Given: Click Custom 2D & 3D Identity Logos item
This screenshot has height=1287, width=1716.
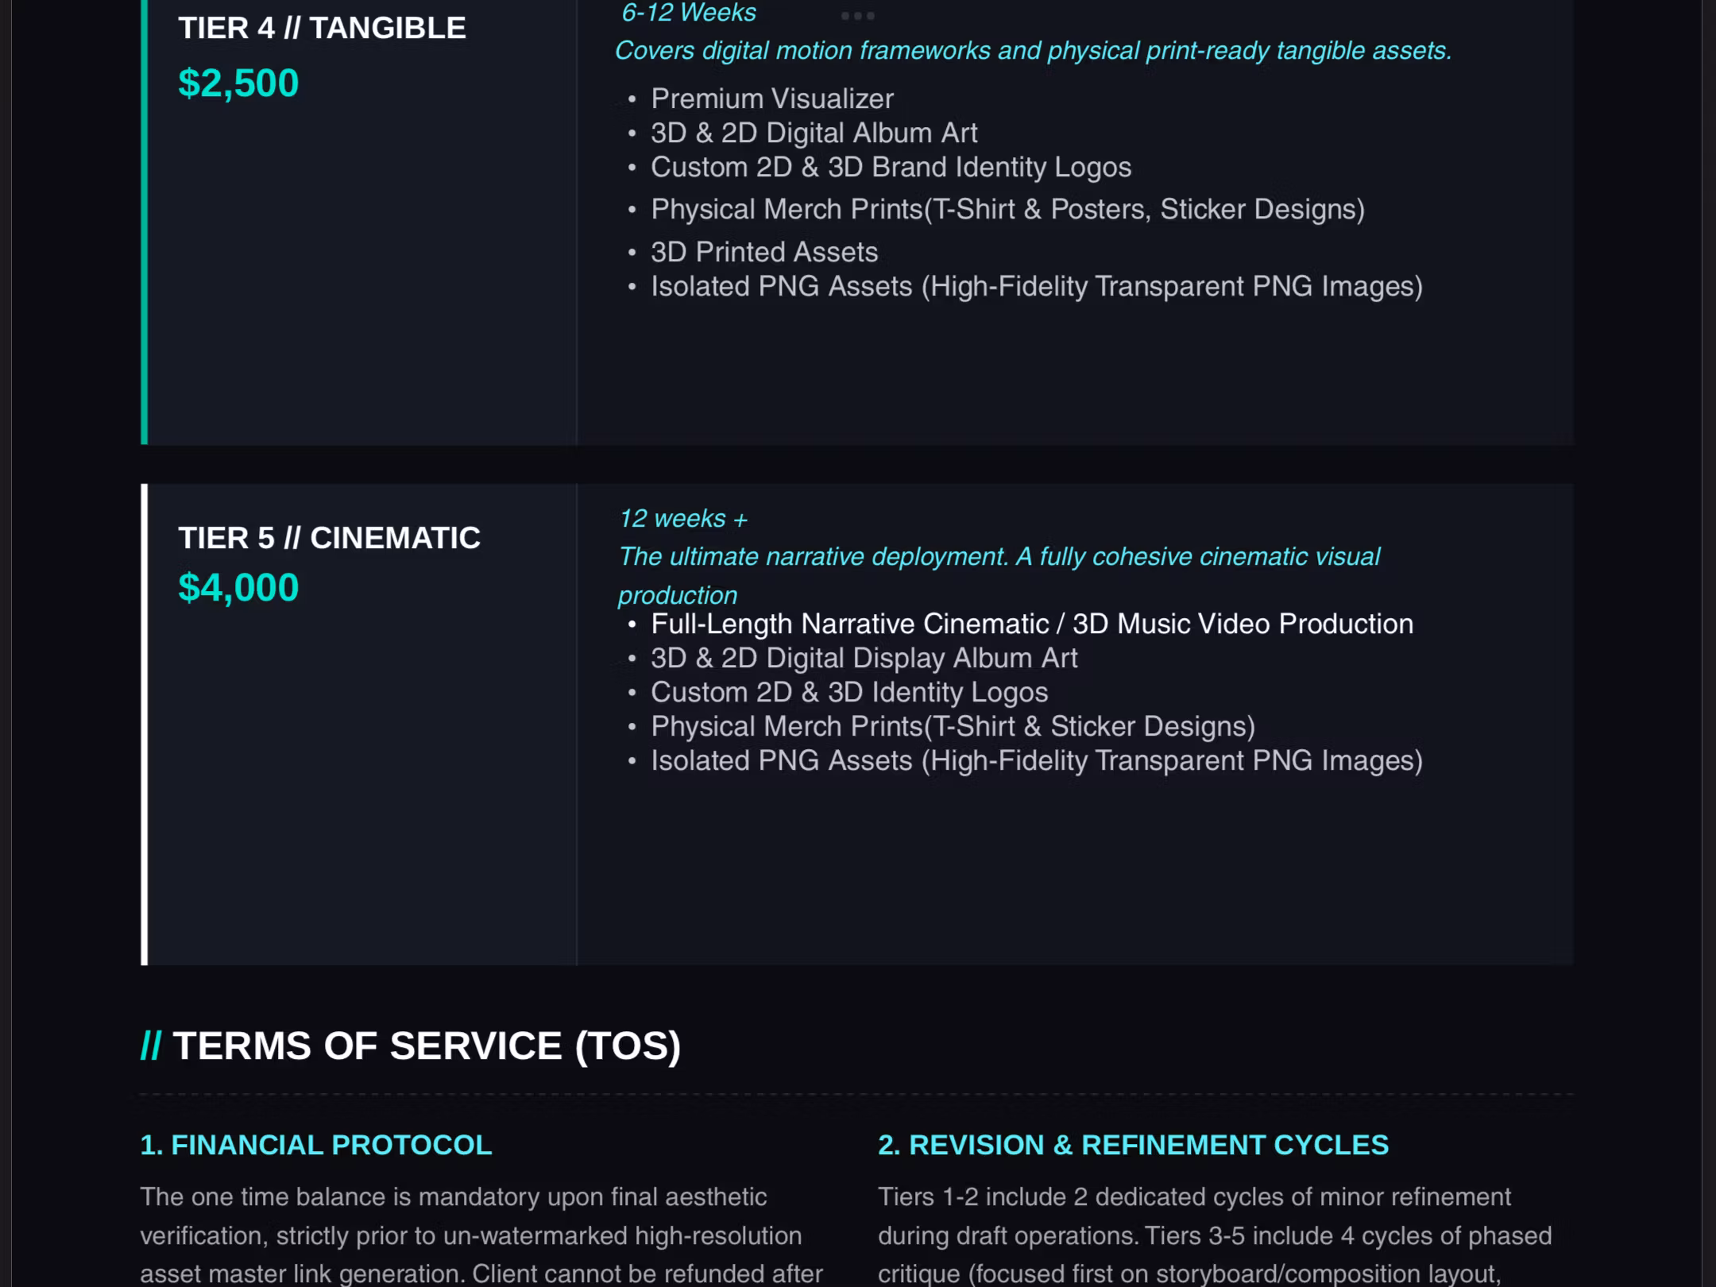Looking at the screenshot, I should tap(849, 692).
